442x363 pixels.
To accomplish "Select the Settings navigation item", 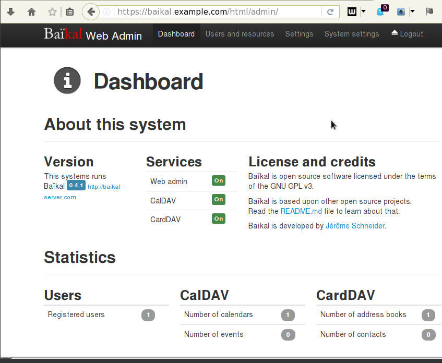I will click(299, 34).
